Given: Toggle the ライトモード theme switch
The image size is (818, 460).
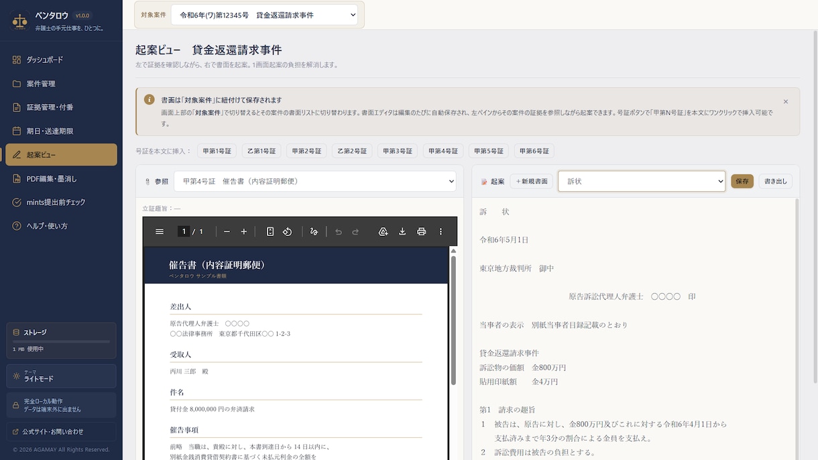Looking at the screenshot, I should coord(61,376).
